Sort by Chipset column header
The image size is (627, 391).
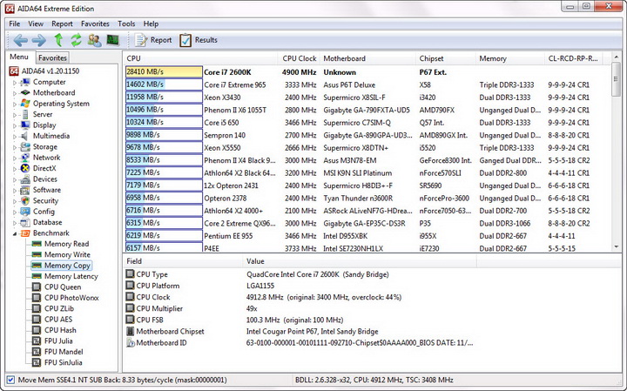446,58
